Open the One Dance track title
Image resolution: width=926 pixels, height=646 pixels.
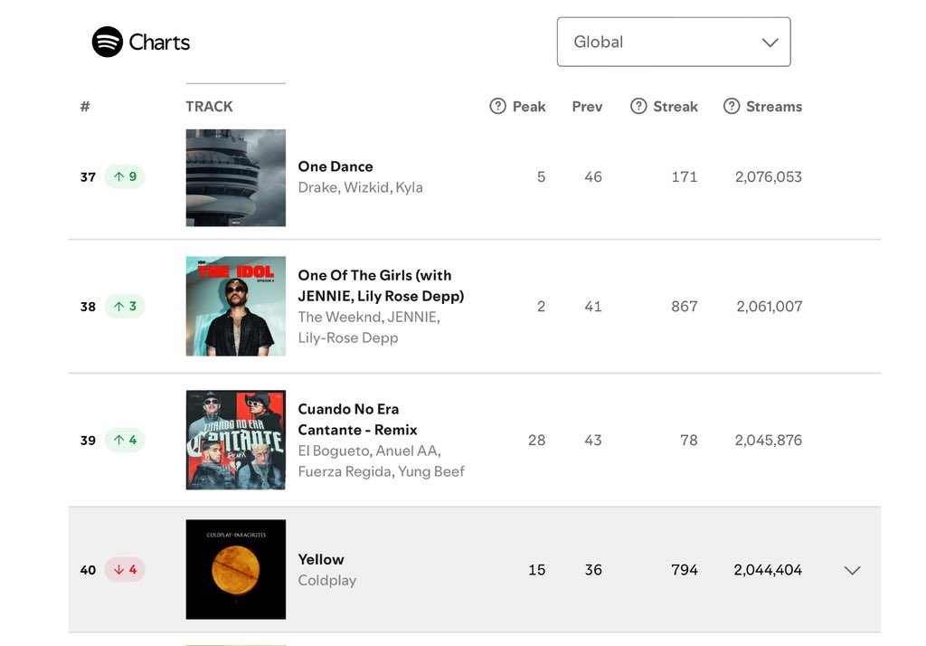(x=335, y=166)
